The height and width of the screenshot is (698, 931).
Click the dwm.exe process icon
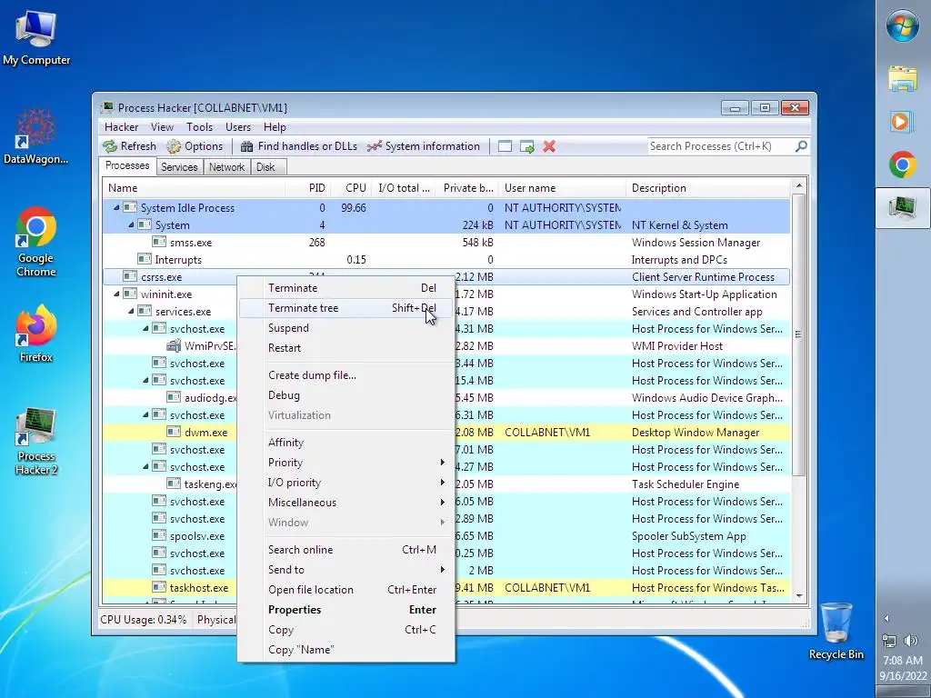pyautogui.click(x=174, y=432)
